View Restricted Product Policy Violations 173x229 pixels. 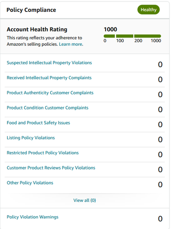[43, 153]
